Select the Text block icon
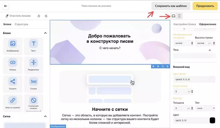The image size is (220, 128). point(33,43)
